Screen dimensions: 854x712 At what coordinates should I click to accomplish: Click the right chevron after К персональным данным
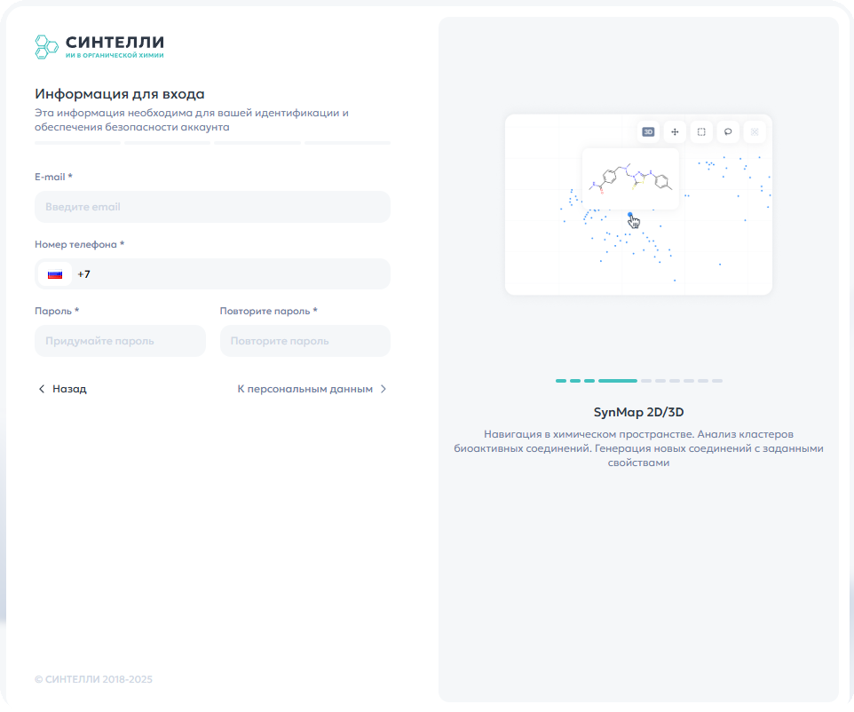pos(384,389)
